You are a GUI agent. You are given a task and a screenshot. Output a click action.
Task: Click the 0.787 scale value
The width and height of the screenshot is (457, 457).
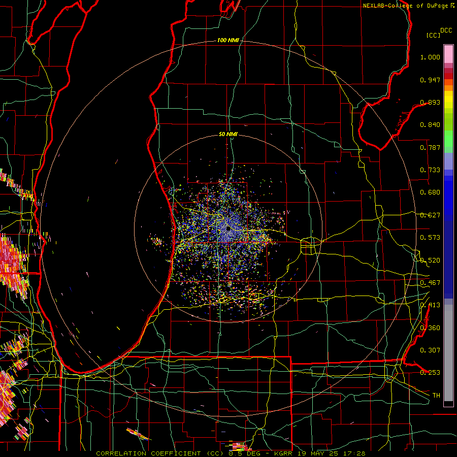pyautogui.click(x=430, y=147)
